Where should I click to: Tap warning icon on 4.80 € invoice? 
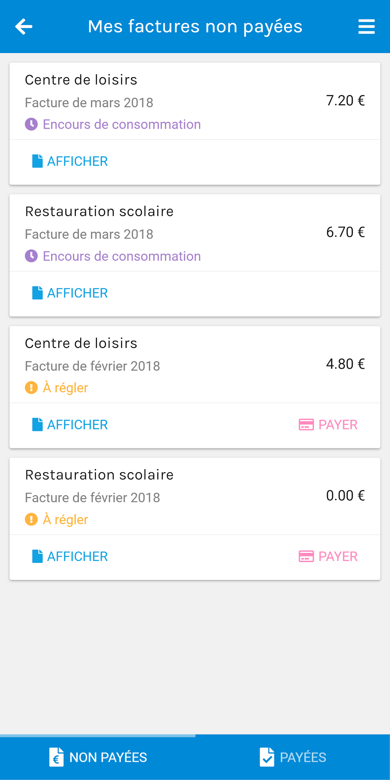[31, 388]
